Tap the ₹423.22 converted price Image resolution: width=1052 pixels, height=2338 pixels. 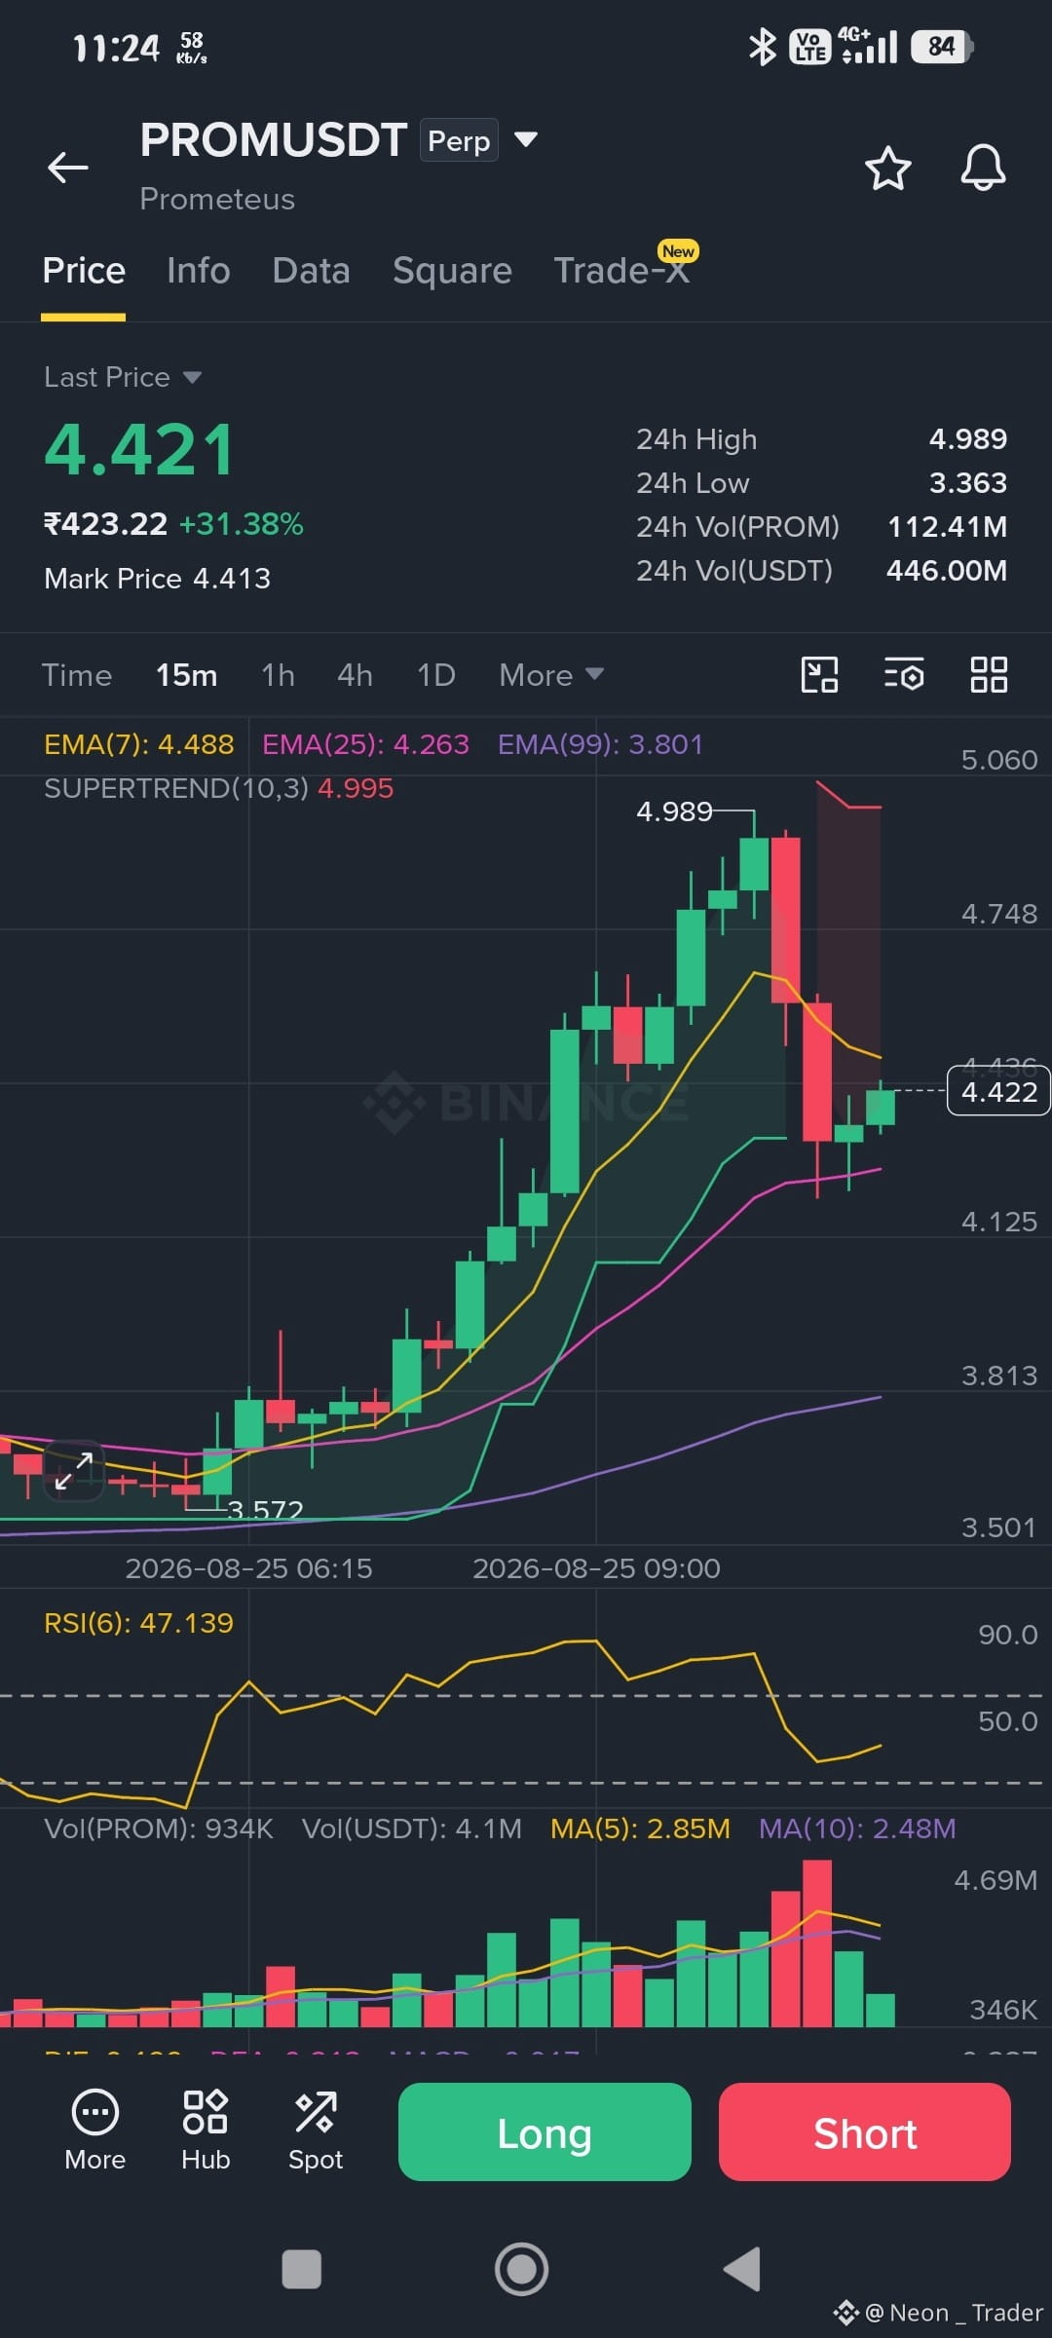(106, 524)
